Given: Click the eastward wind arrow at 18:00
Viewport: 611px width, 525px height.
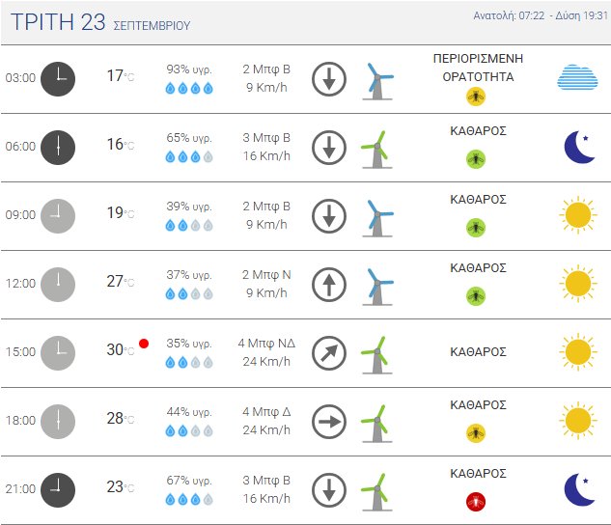Looking at the screenshot, I should pyautogui.click(x=328, y=421).
